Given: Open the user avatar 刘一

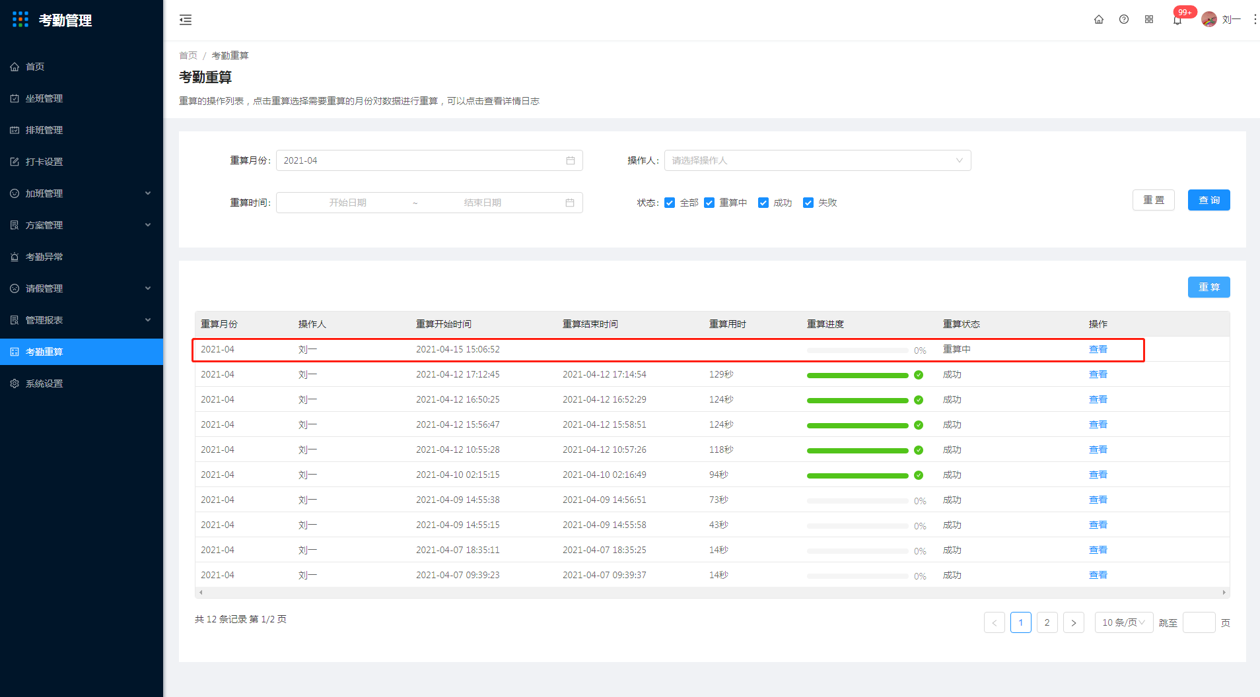Looking at the screenshot, I should coord(1209,20).
